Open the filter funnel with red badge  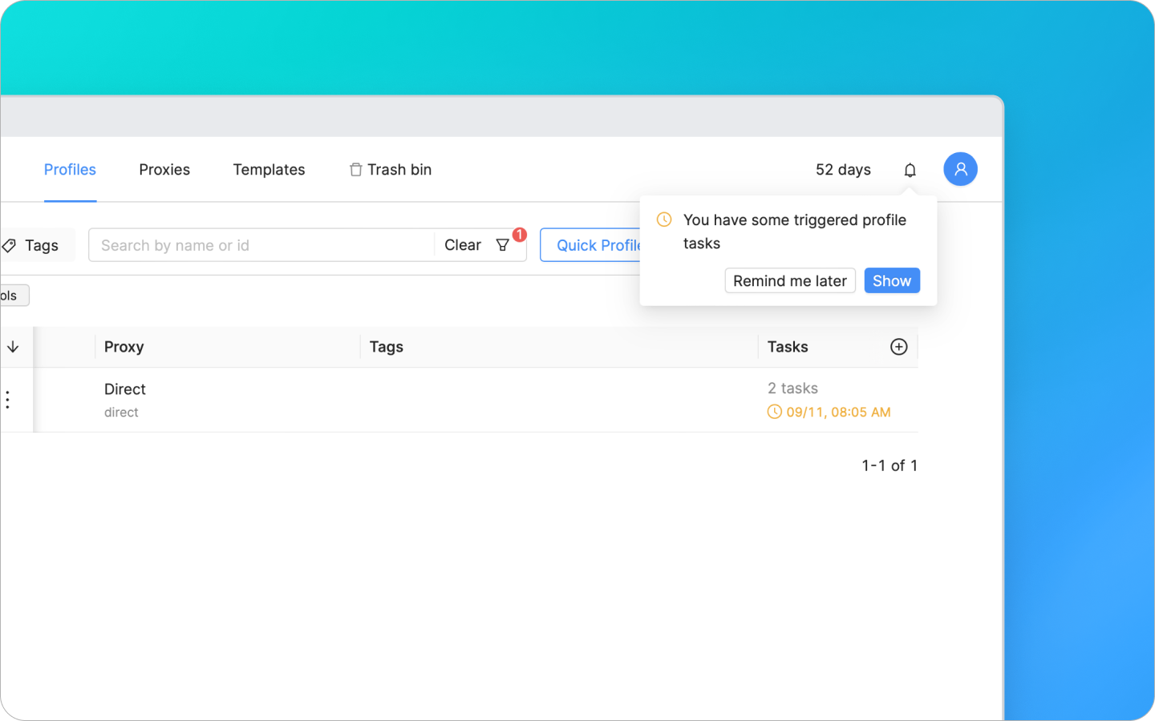pyautogui.click(x=504, y=245)
